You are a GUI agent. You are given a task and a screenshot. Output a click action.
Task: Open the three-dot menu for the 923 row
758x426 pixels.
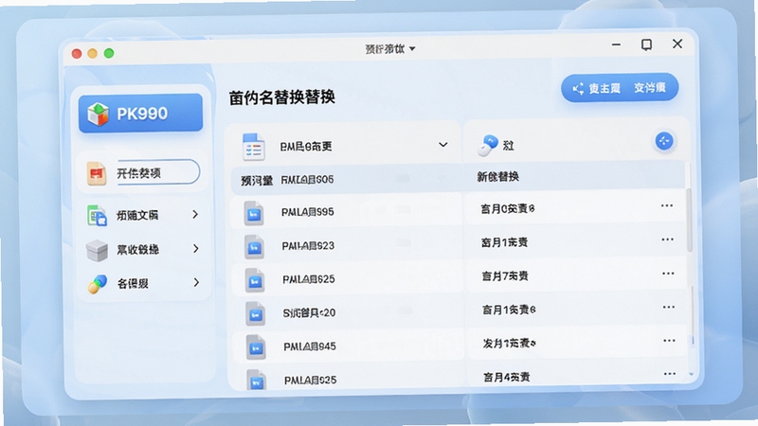[668, 240]
